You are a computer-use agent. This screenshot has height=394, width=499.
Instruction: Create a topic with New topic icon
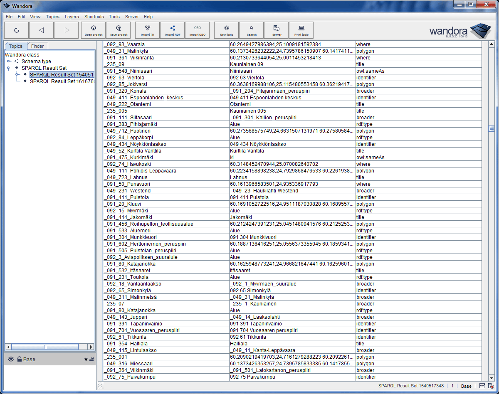pyautogui.click(x=226, y=30)
